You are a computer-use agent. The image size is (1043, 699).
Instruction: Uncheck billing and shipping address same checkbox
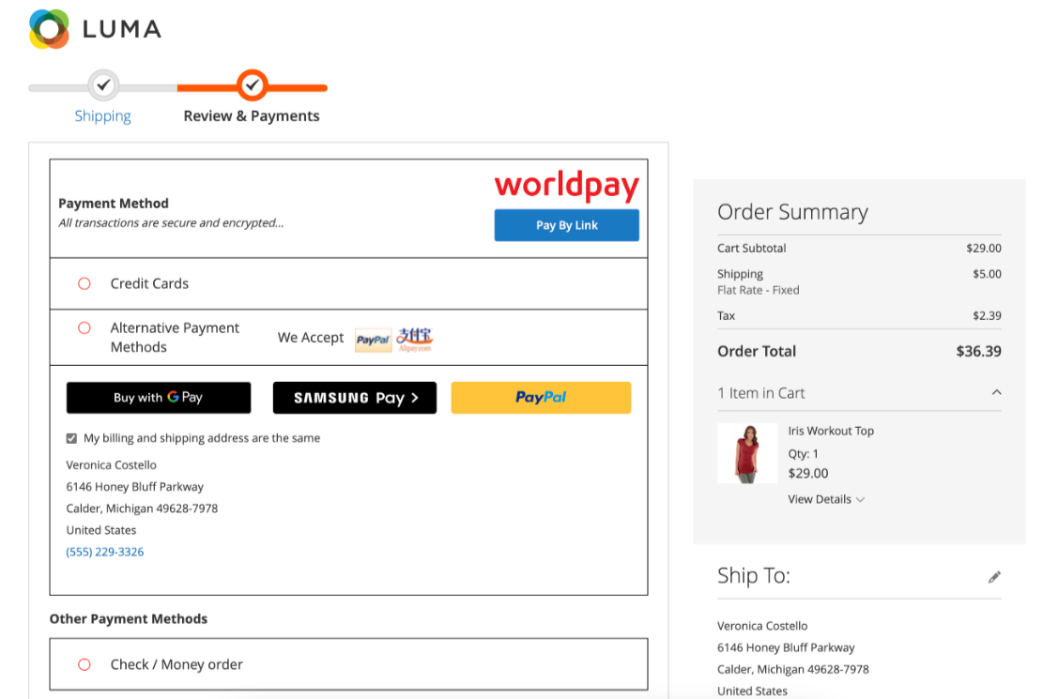click(72, 438)
